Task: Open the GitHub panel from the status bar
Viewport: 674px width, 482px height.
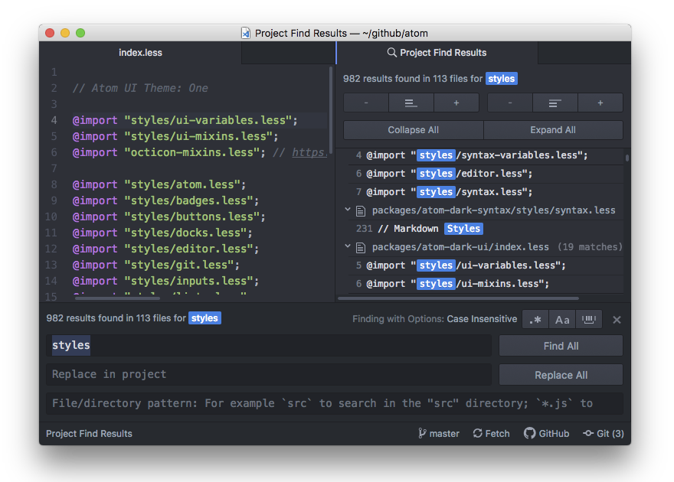Action: 546,433
